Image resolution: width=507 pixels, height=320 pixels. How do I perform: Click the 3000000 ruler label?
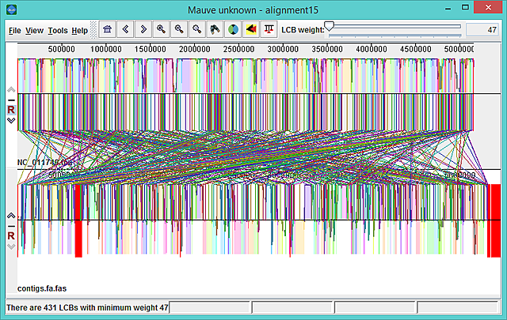[x=283, y=49]
